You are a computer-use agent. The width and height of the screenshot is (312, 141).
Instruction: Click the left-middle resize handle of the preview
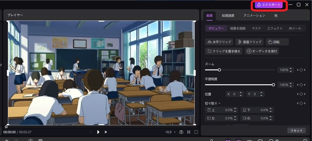8,73
